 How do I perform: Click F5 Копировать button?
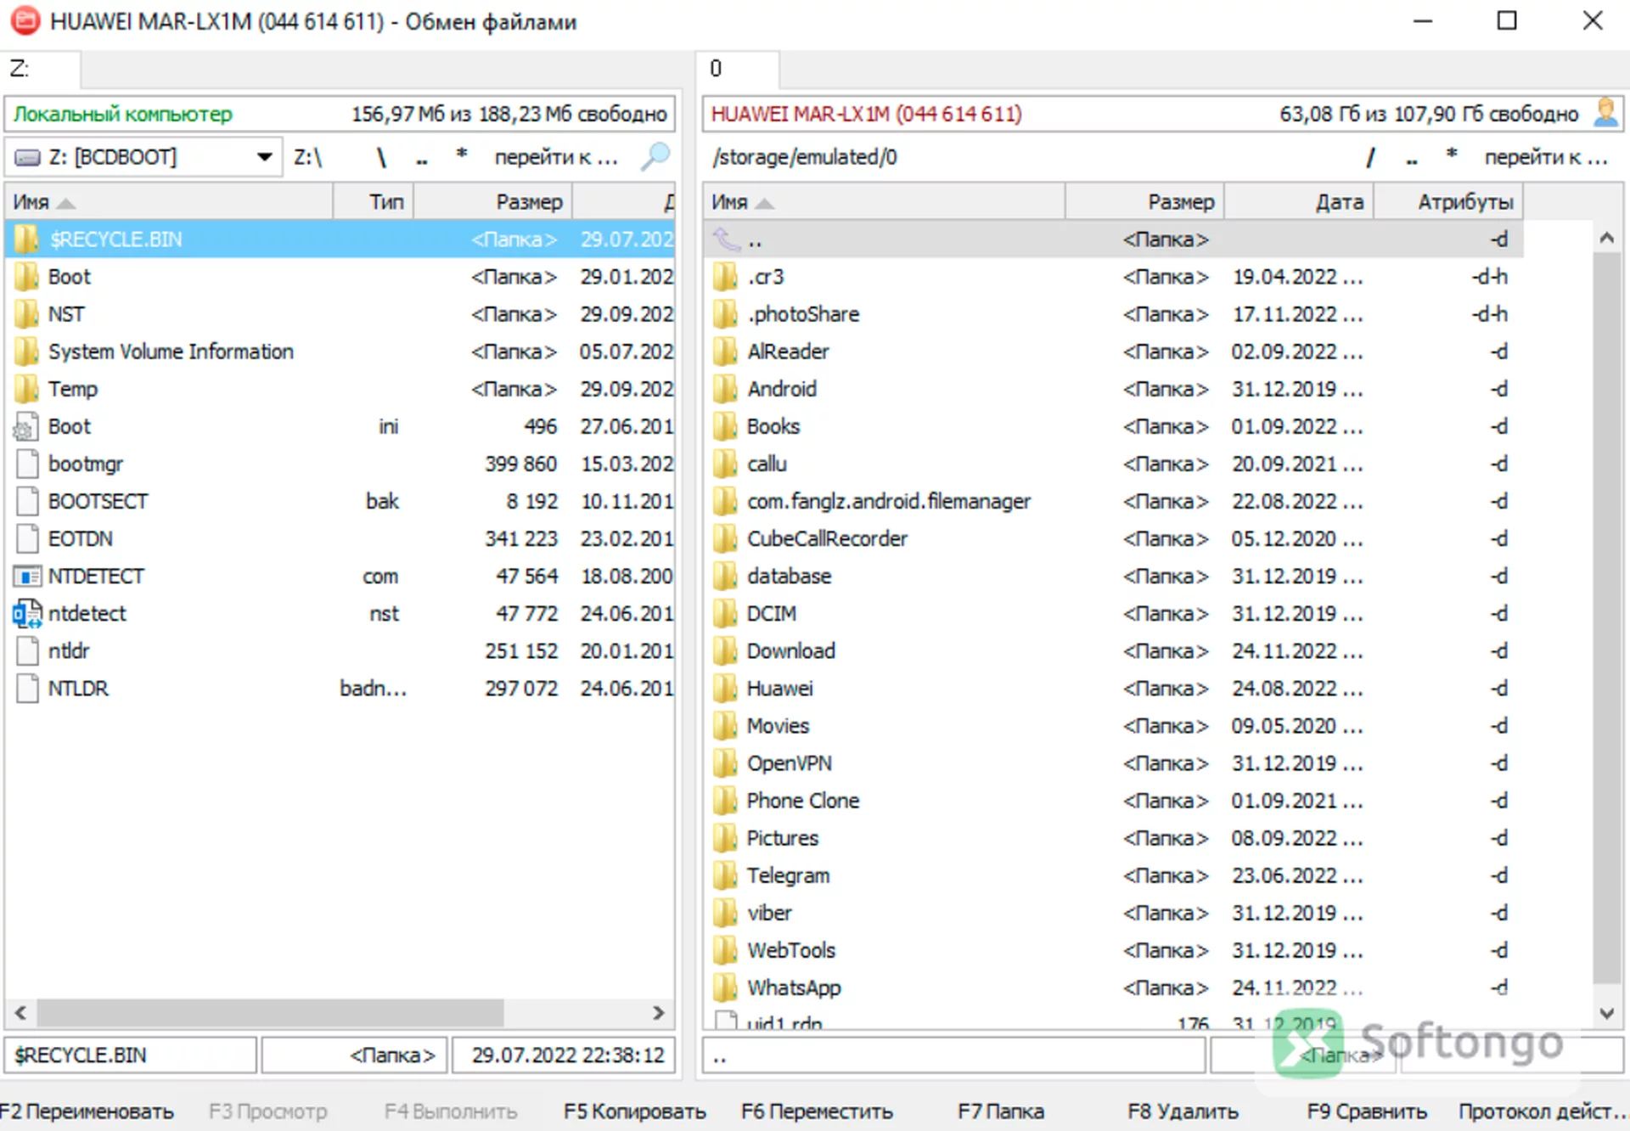pyautogui.click(x=634, y=1111)
